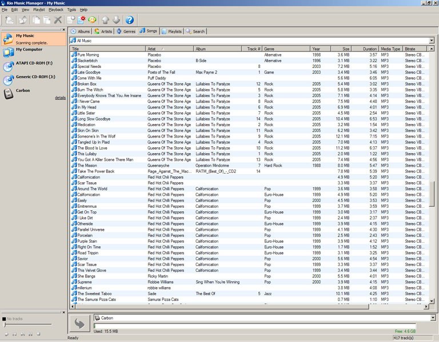The image size is (439, 342).
Task: Click the transfer to device arrow button
Action: [x=80, y=324]
